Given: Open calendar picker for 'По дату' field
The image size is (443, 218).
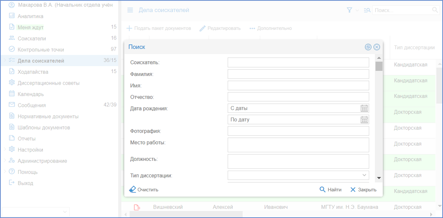Looking at the screenshot, I should pyautogui.click(x=364, y=120).
